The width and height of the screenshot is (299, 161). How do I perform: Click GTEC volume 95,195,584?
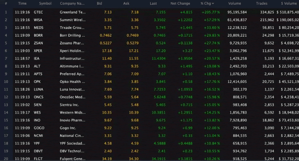237,12
